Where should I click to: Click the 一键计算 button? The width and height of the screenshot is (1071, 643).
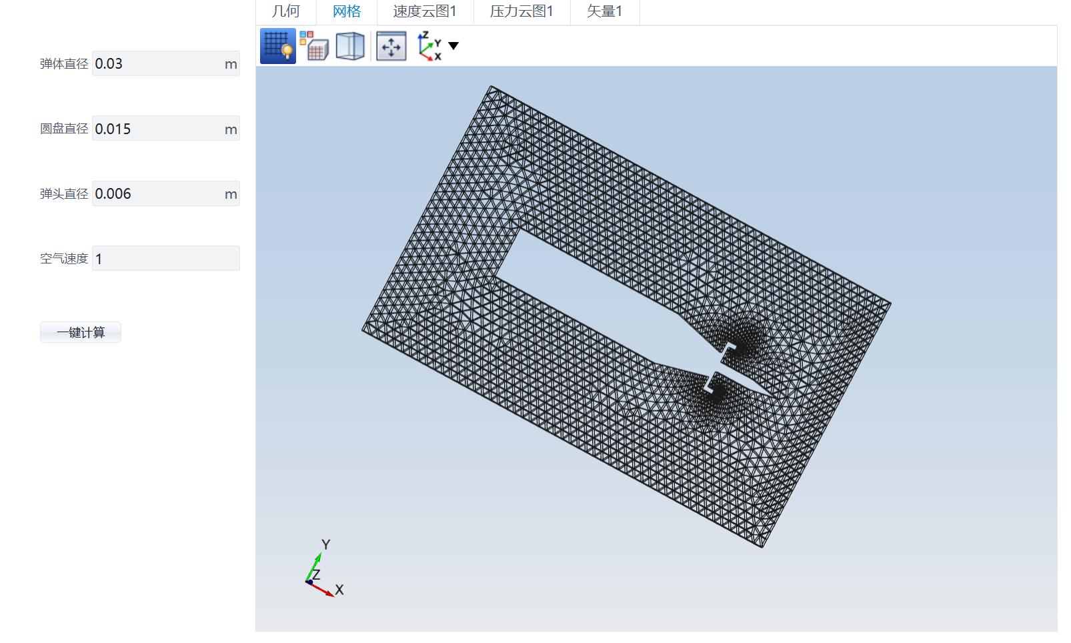(81, 332)
